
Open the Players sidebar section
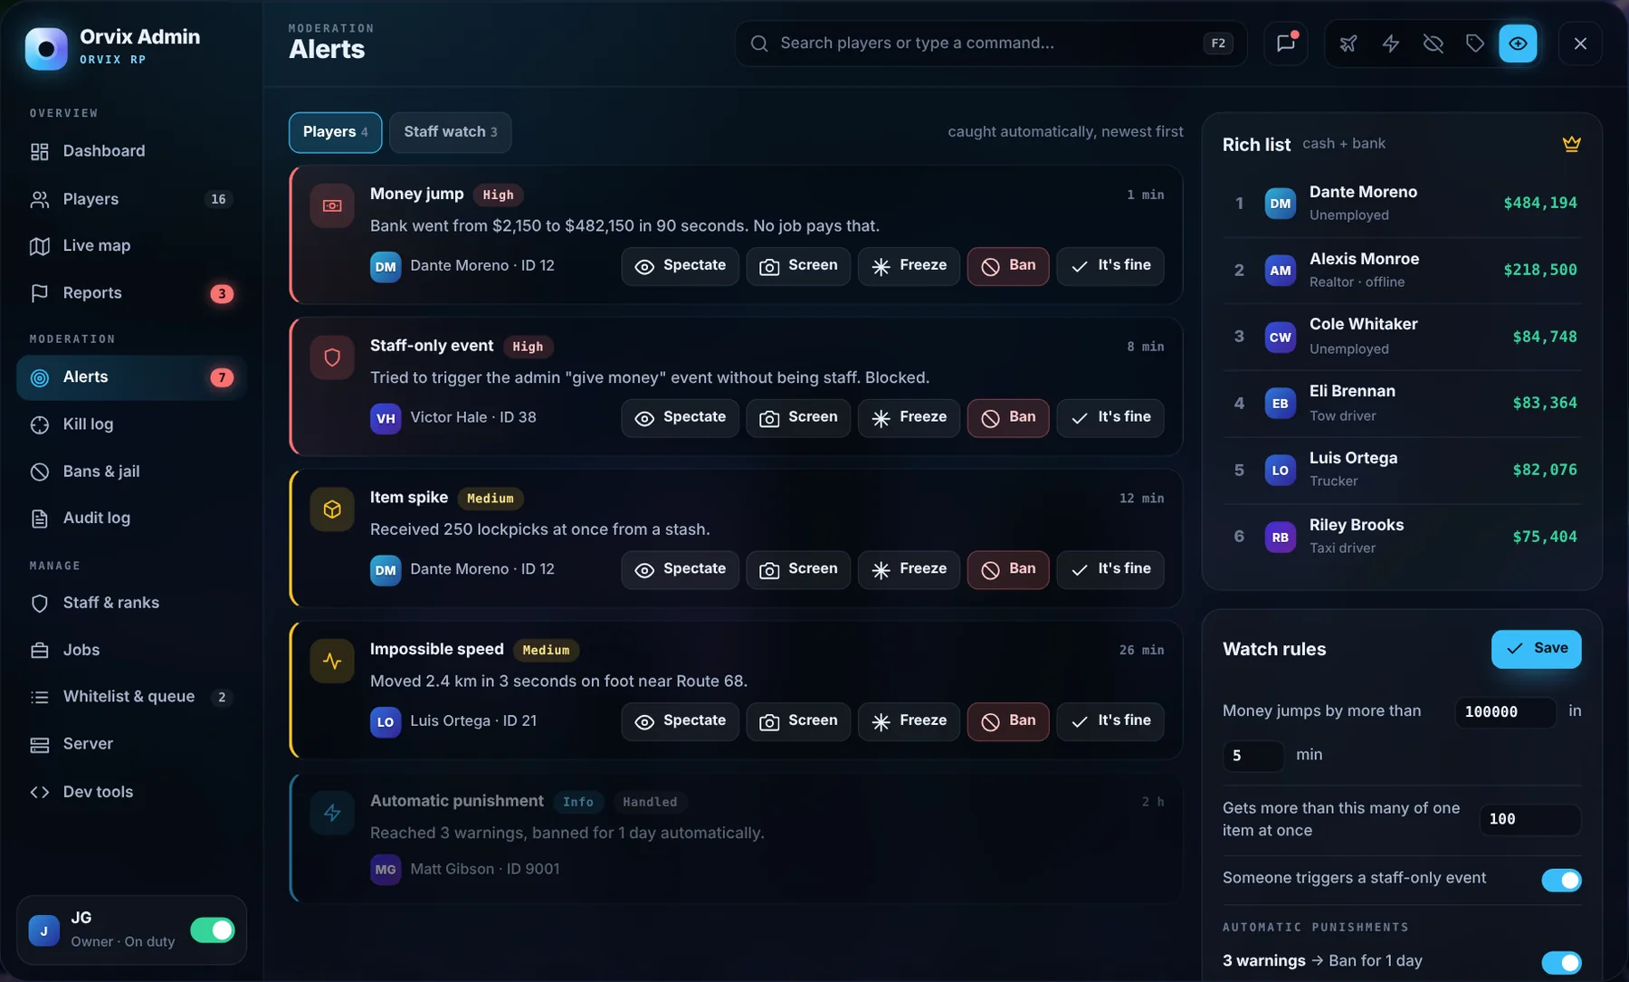pyautogui.click(x=131, y=199)
